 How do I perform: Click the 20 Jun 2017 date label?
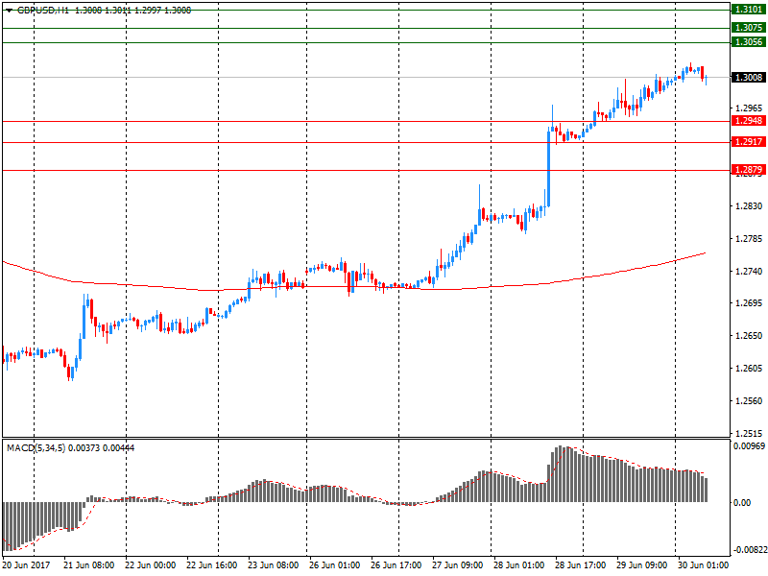pyautogui.click(x=27, y=564)
